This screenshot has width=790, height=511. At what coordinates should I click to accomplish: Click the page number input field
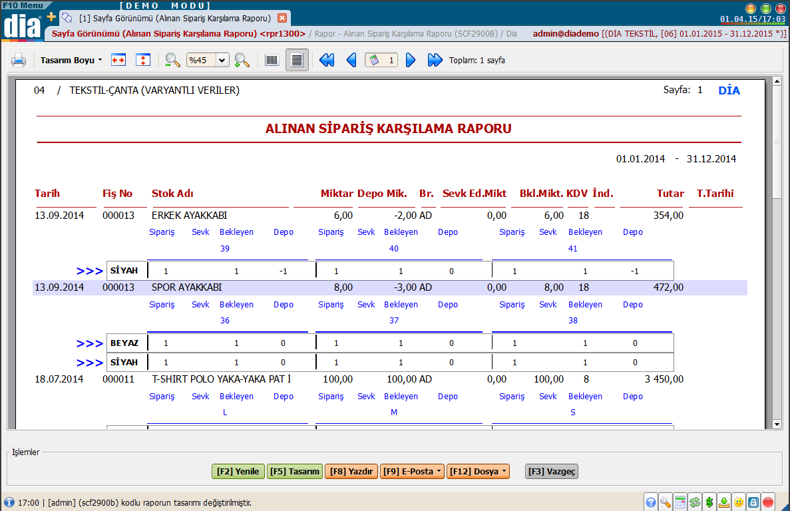pyautogui.click(x=381, y=60)
